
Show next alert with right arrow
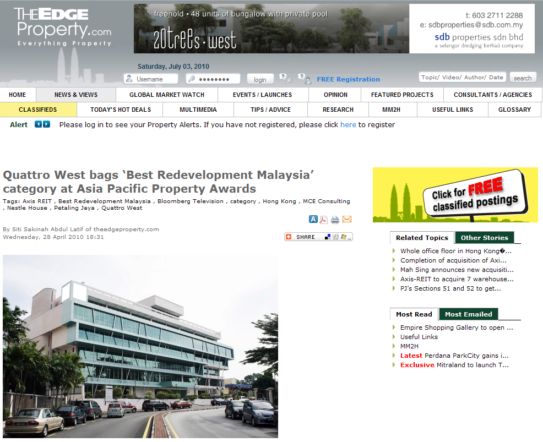point(46,124)
